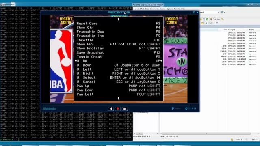Select the Frameskip Inc entry

118,36
